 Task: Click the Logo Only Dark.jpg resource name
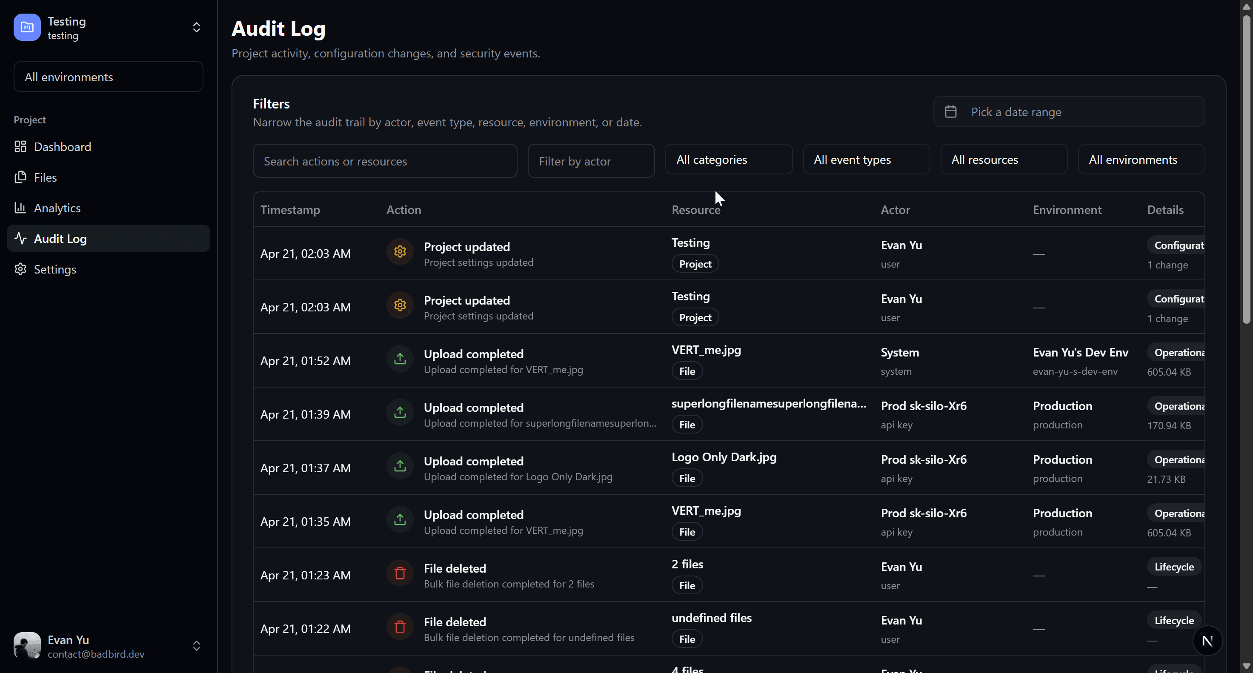coord(724,457)
